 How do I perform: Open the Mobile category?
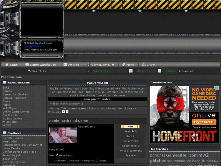[7, 105]
